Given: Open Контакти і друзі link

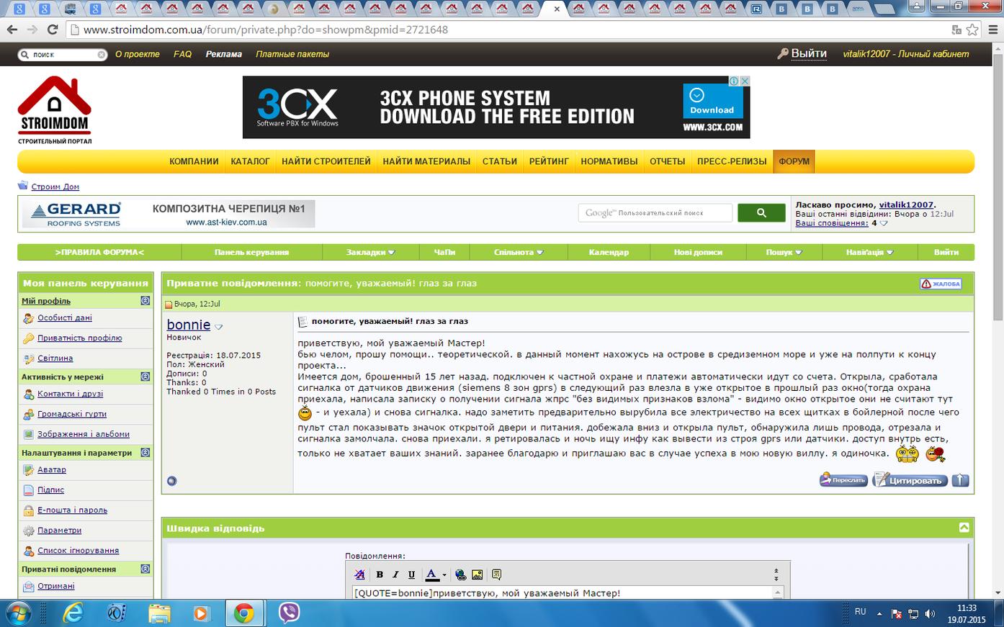Looking at the screenshot, I should (x=71, y=394).
